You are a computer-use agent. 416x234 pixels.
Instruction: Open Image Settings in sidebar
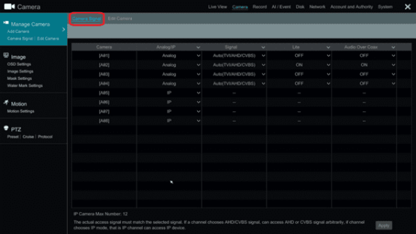click(x=20, y=71)
